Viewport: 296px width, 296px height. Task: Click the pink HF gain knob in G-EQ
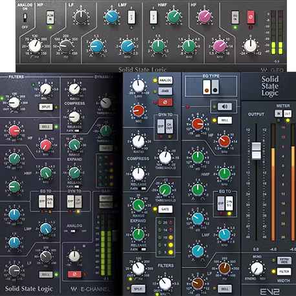pos(204,17)
